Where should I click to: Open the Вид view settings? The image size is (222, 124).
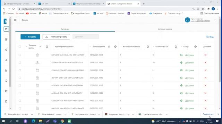(210, 37)
